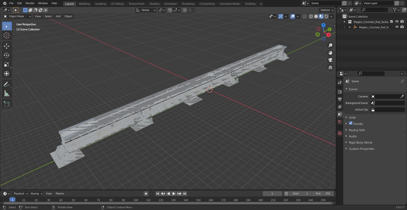Expand the Units panel

(x=352, y=117)
